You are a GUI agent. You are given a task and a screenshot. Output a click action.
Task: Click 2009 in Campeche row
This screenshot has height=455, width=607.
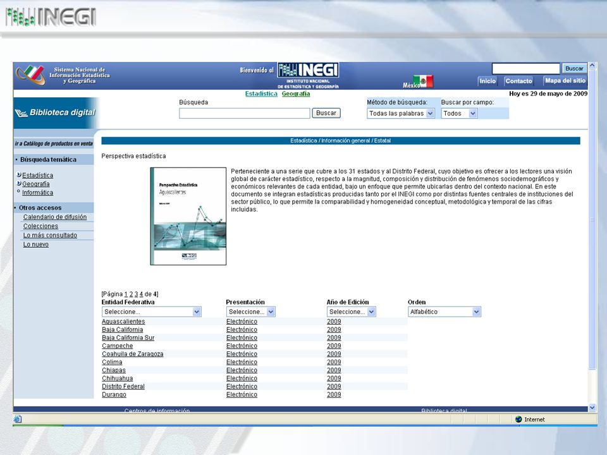(x=334, y=346)
